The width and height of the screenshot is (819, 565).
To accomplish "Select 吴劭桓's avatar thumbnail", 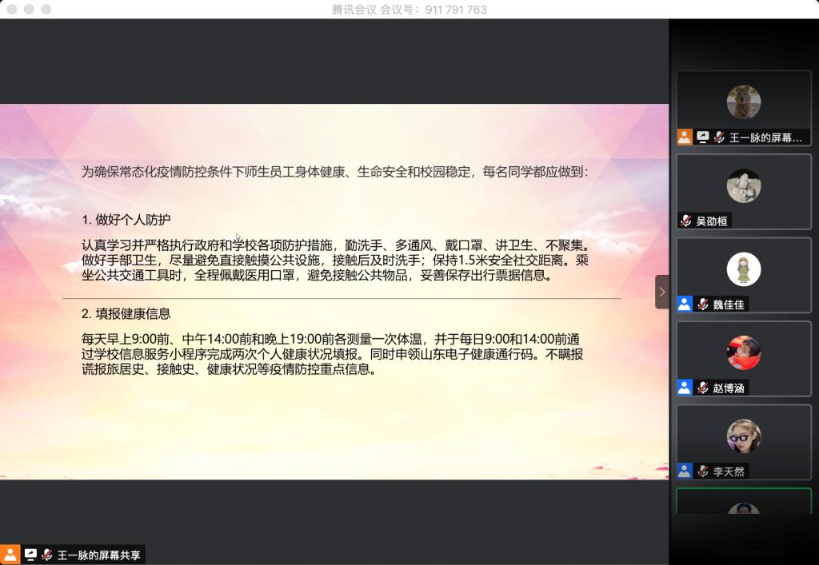I will click(743, 185).
